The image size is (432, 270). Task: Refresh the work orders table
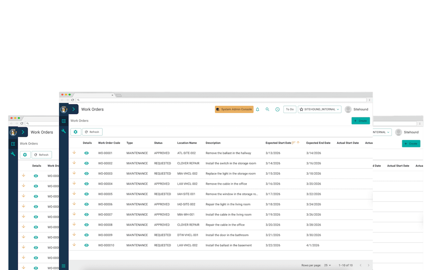pyautogui.click(x=92, y=132)
